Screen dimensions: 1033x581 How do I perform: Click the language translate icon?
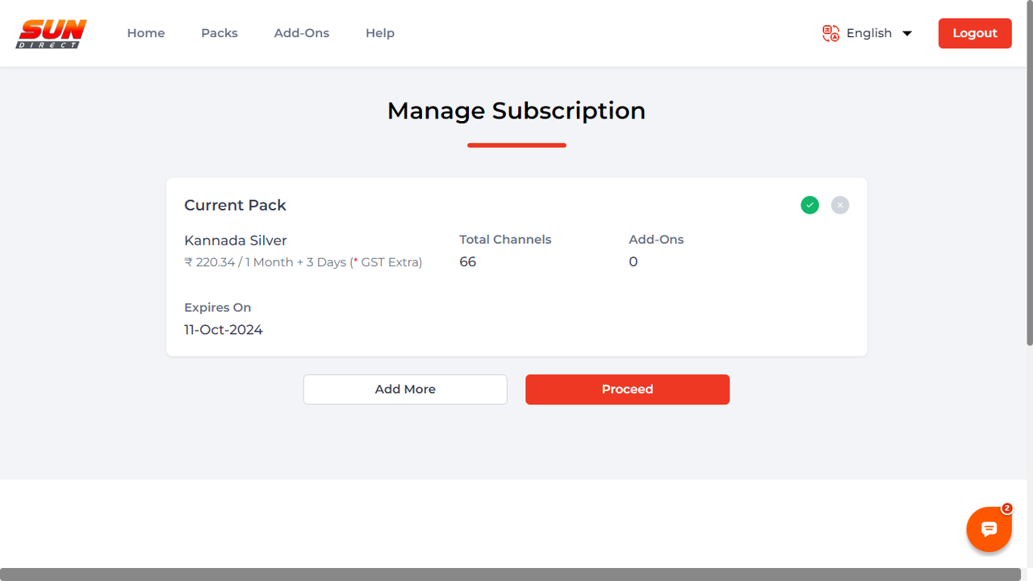tap(830, 33)
